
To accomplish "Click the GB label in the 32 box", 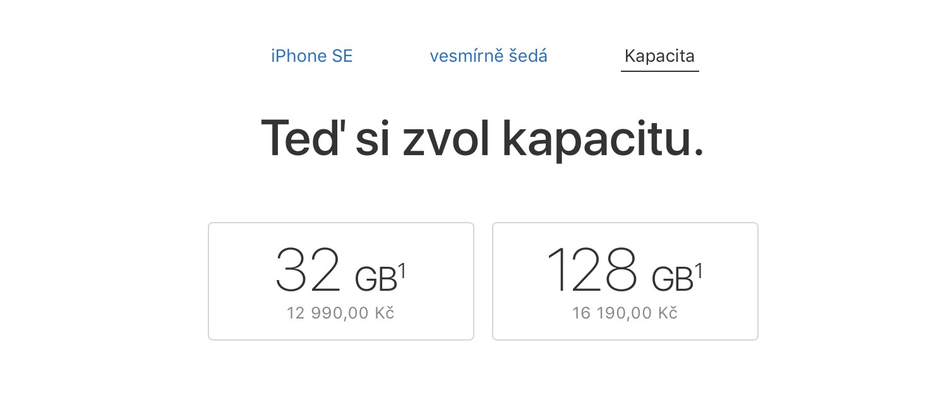I will [375, 279].
